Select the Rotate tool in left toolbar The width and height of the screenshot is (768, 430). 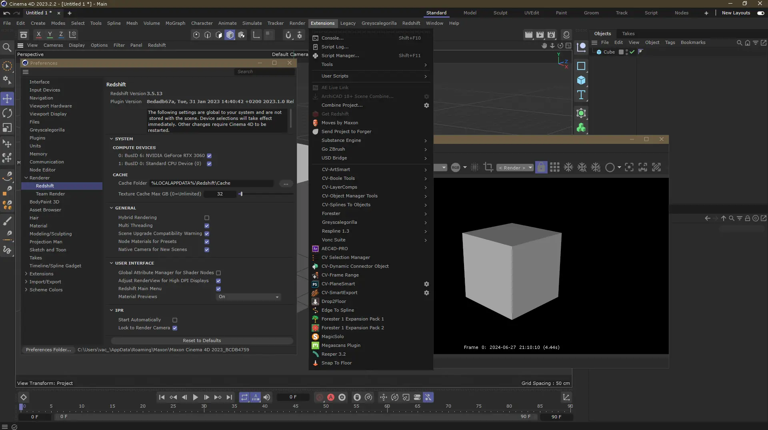point(7,113)
